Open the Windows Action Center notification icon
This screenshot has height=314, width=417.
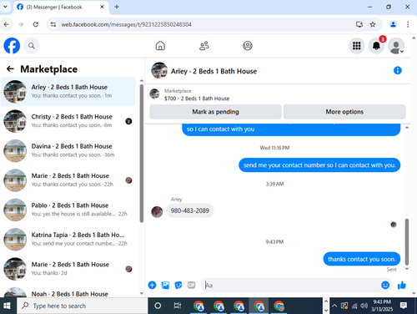tap(404, 306)
